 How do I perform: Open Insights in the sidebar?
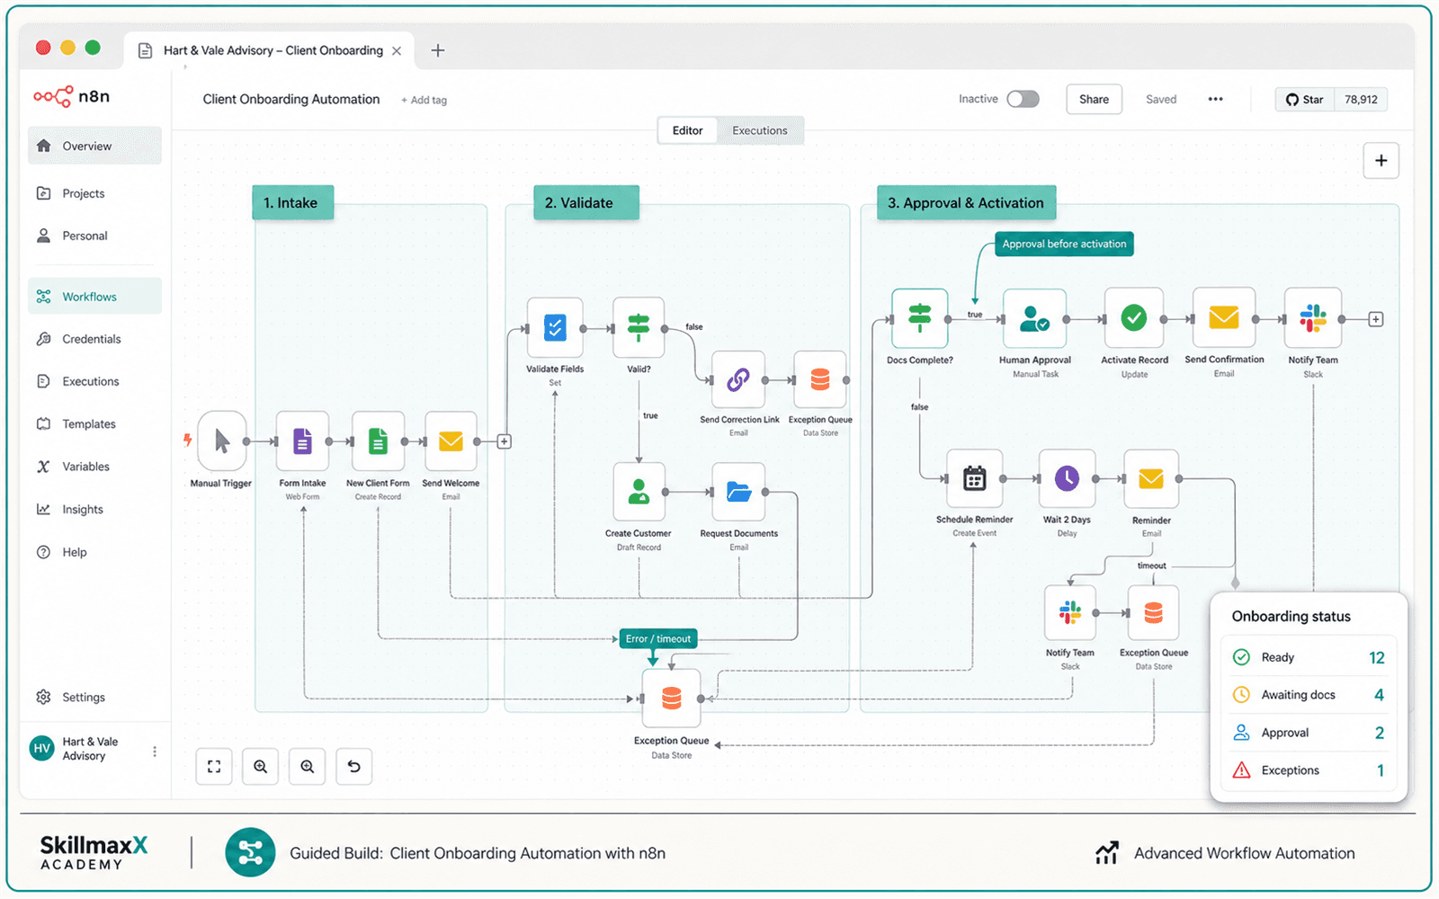[94, 509]
